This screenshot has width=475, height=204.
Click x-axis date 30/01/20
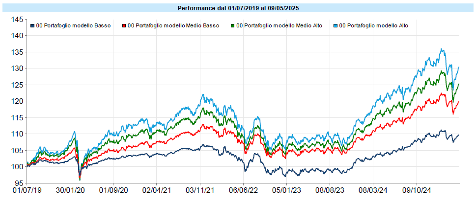pos(70,190)
